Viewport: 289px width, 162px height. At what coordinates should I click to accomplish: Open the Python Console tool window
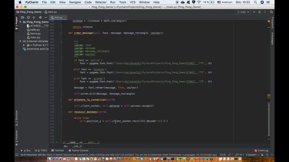pos(78,150)
